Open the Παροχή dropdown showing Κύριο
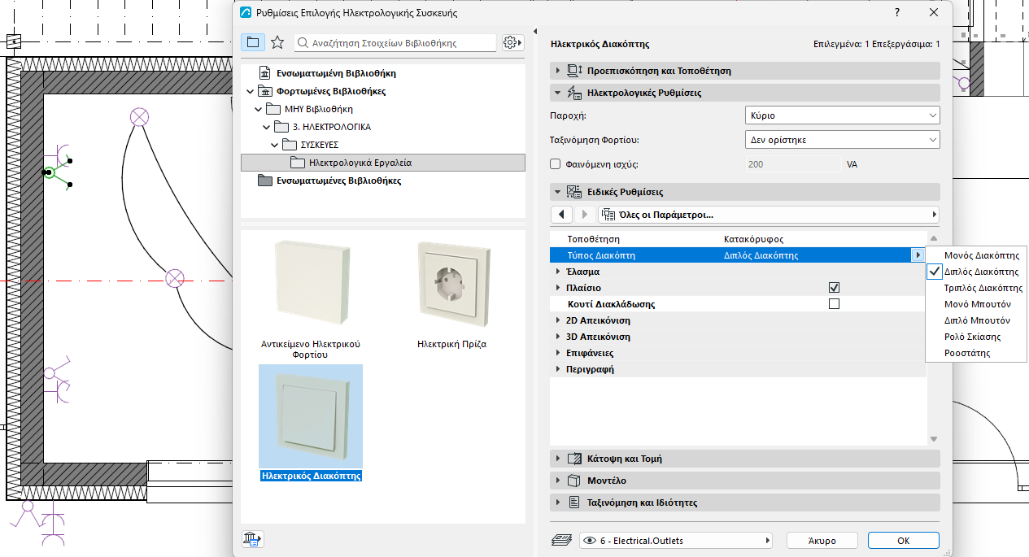The image size is (1029, 557). [x=842, y=115]
